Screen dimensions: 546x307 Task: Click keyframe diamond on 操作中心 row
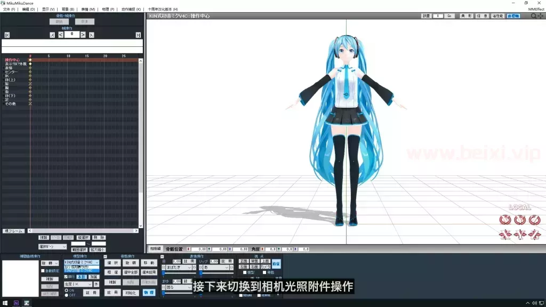30,60
